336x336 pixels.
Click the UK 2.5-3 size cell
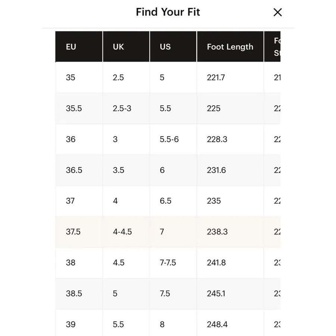pos(126,108)
